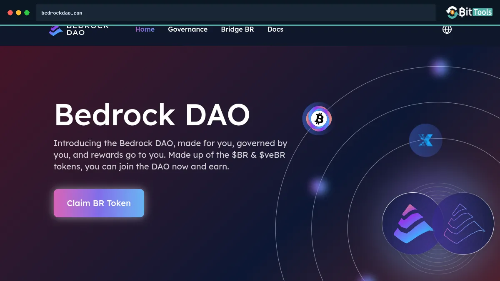Viewport: 500px width, 281px height.
Task: Click the BitTools logo in top corner
Action: coord(469,12)
